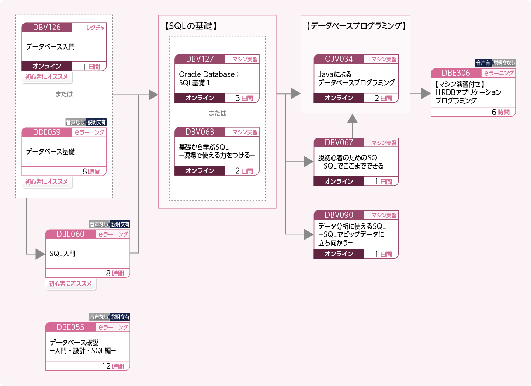Click the OJV034 course code header
Viewport: 531px width, 386px height.
[339, 59]
